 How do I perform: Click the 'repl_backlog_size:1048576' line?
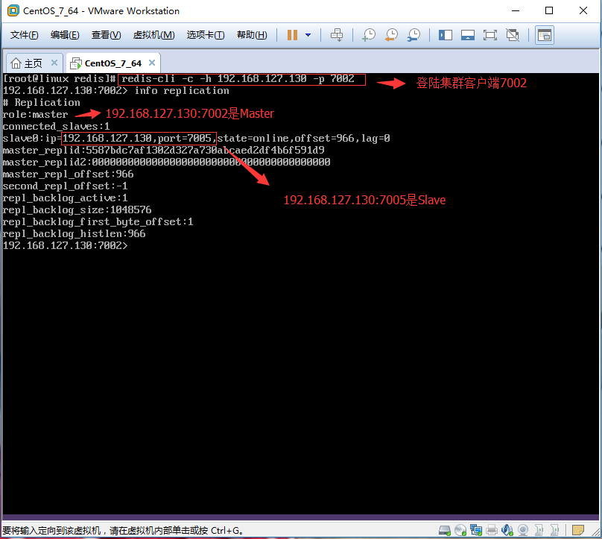[x=77, y=209]
